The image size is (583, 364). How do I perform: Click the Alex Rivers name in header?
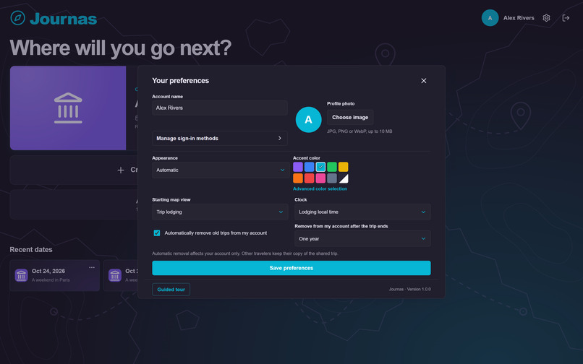pos(519,18)
